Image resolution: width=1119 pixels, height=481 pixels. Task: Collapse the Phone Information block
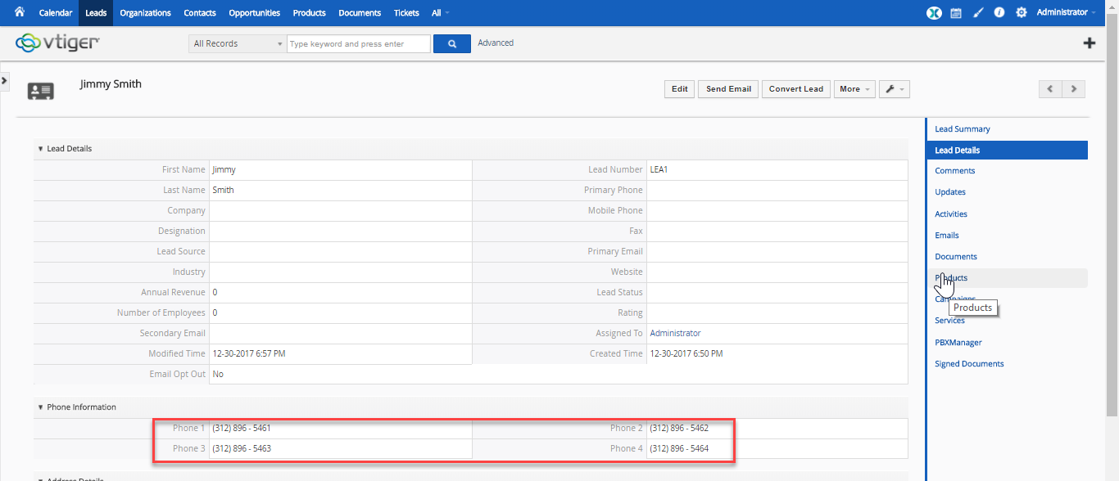[41, 407]
